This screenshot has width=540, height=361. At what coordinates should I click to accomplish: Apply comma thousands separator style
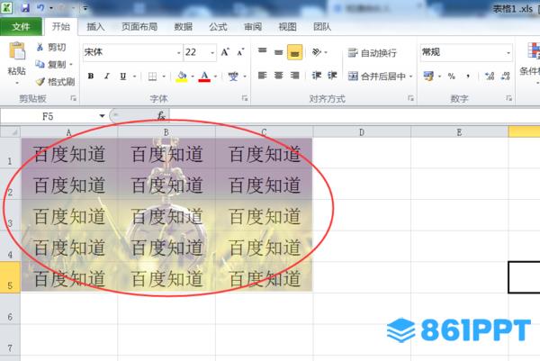click(x=468, y=77)
